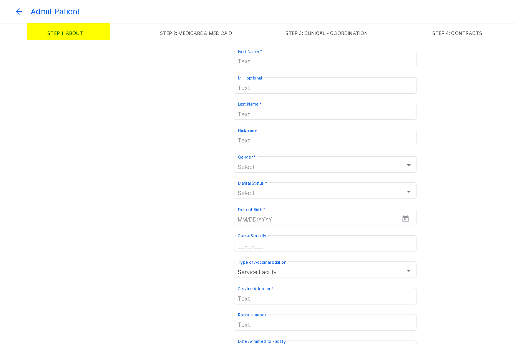Image resolution: width=516 pixels, height=344 pixels.
Task: Click the Nickname text field
Action: tap(325, 138)
